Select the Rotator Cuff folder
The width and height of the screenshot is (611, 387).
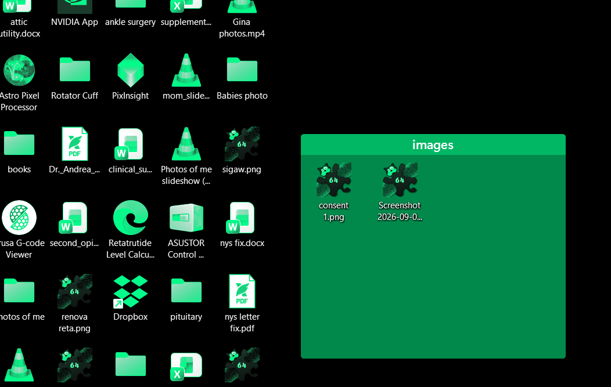[x=74, y=79]
